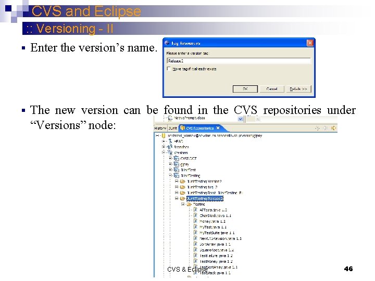This screenshot has width=375, height=281.
Task: Click the Versions node icon
Action: (170, 152)
